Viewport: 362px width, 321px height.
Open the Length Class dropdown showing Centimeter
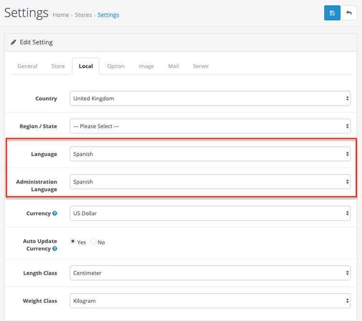[210, 273]
